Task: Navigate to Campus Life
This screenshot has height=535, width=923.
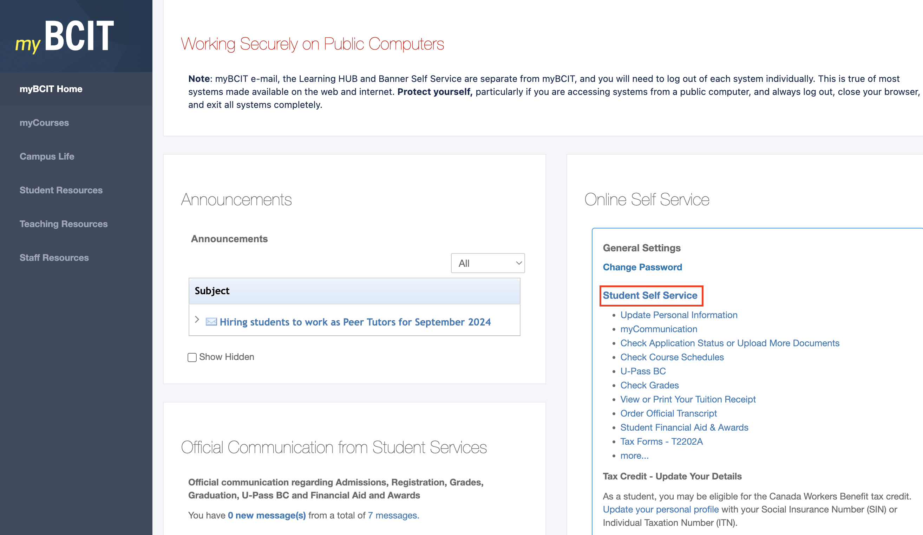Action: 47,156
